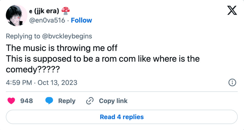
Task: Click the 948 likes count
Action: (x=26, y=101)
